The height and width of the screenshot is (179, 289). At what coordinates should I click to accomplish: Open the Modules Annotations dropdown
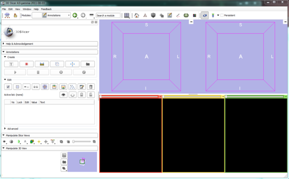51,15
